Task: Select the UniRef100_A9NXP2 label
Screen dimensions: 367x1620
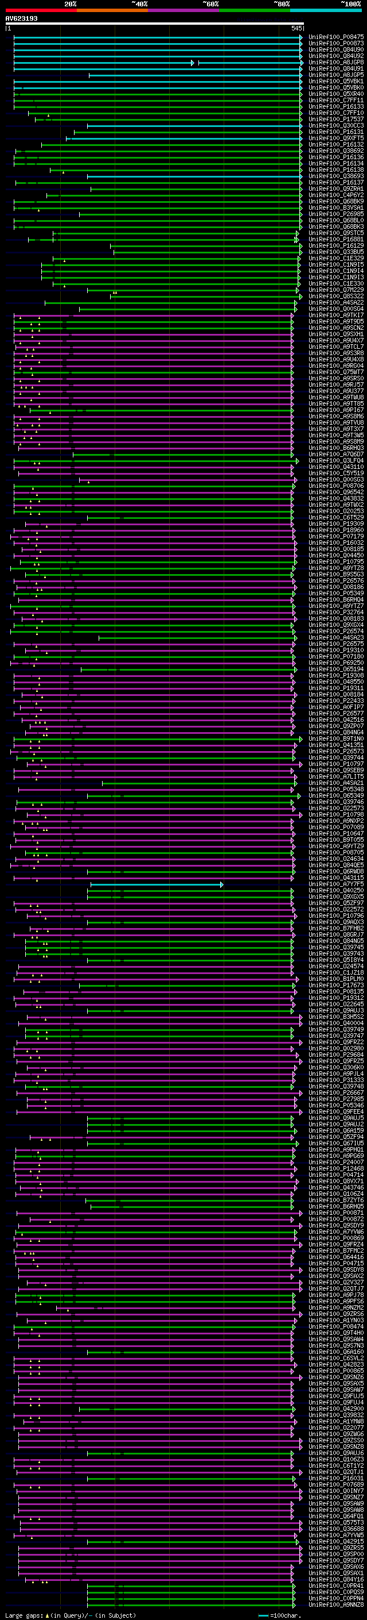Action: (x=335, y=821)
